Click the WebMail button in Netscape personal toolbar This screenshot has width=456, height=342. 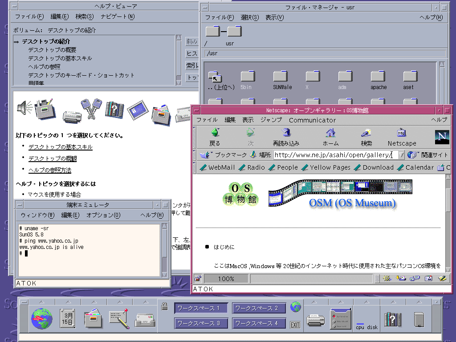(217, 167)
